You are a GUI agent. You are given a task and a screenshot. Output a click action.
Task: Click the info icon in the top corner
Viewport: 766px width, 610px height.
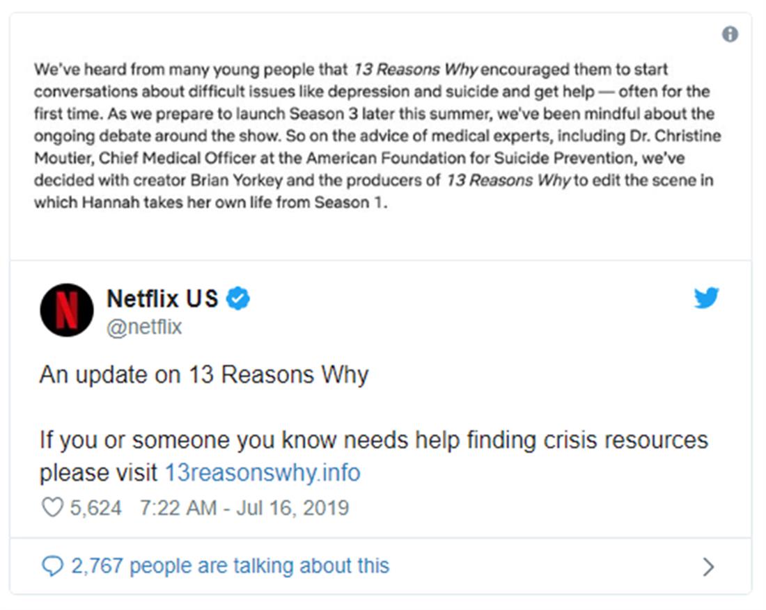click(729, 34)
